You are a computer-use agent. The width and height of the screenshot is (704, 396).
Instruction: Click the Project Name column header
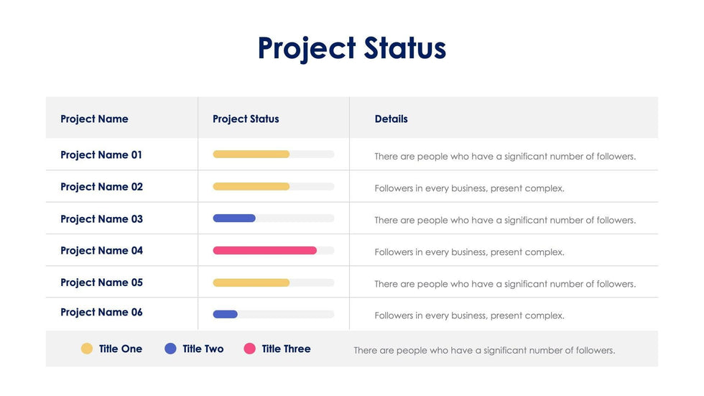coord(94,119)
